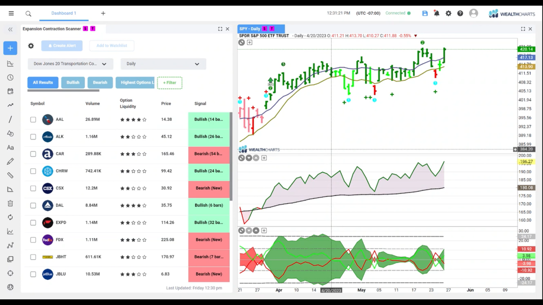The width and height of the screenshot is (543, 305).
Task: Add indicator to the price pane plus box
Action: point(249,42)
